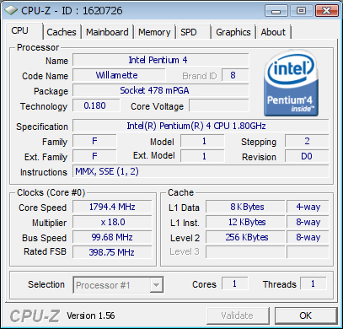Open the Mainboard tab
343x329 pixels.
click(107, 32)
